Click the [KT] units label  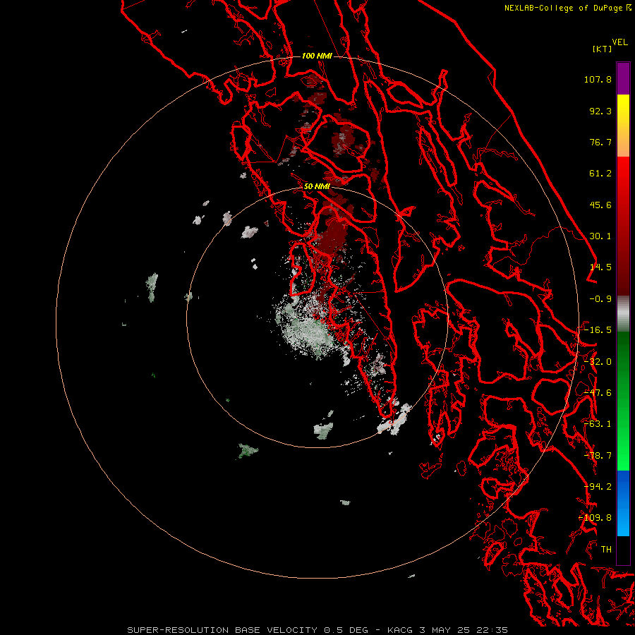point(603,49)
